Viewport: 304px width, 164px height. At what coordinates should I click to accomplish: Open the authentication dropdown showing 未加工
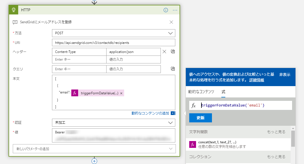click(x=114, y=123)
